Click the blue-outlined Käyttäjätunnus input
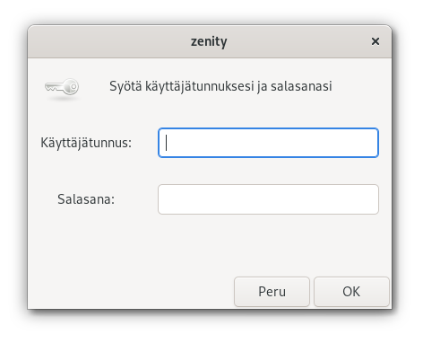 click(x=268, y=143)
